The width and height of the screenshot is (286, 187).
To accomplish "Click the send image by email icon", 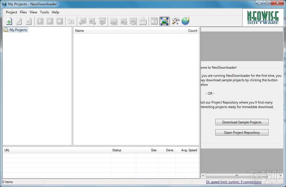I will 143,21.
